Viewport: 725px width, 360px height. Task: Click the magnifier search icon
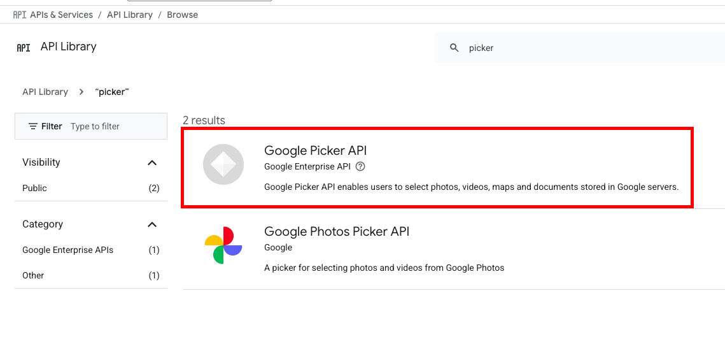coord(454,48)
